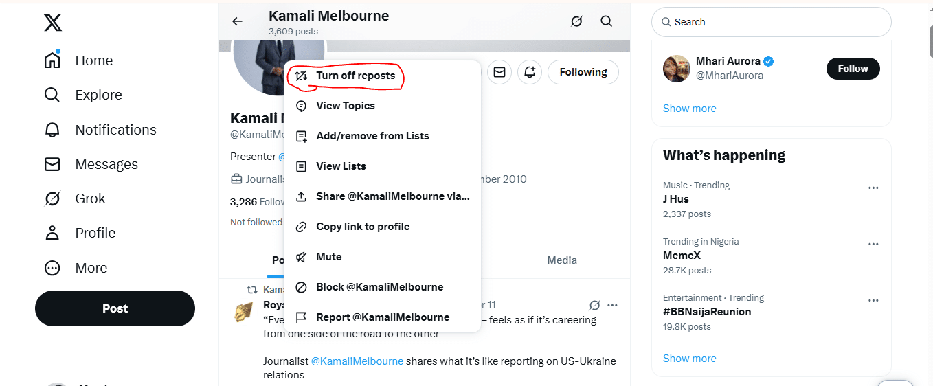
Task: Open more options for MemeX trend
Action: coord(873,245)
